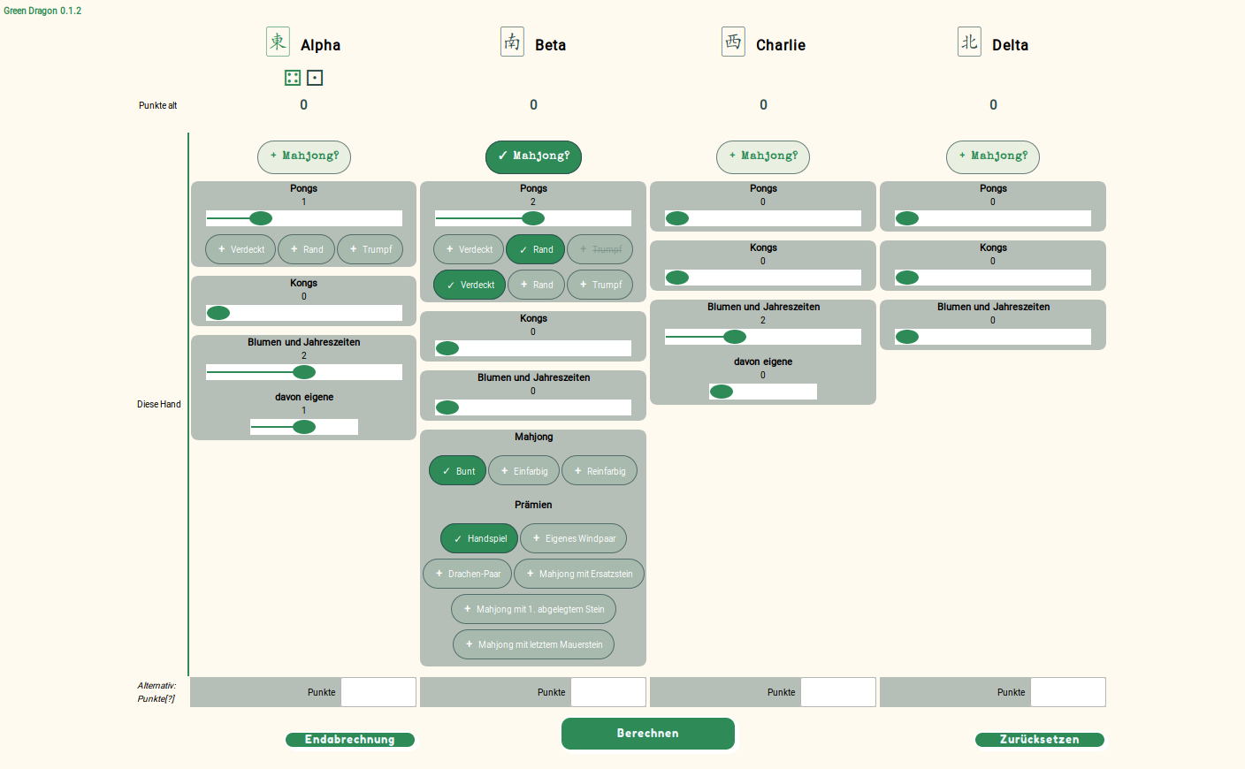Click the South wind tile beside Beta

click(x=512, y=42)
